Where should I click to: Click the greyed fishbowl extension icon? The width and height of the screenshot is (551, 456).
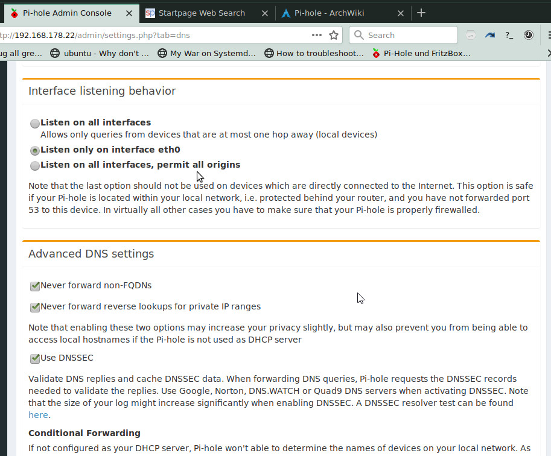click(x=471, y=35)
